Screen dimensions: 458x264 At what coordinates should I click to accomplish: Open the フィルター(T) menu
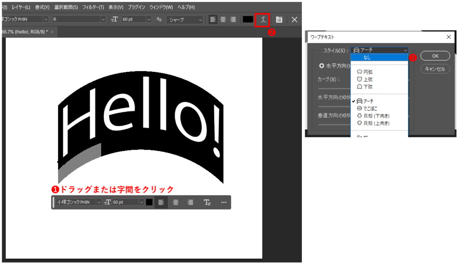point(93,7)
